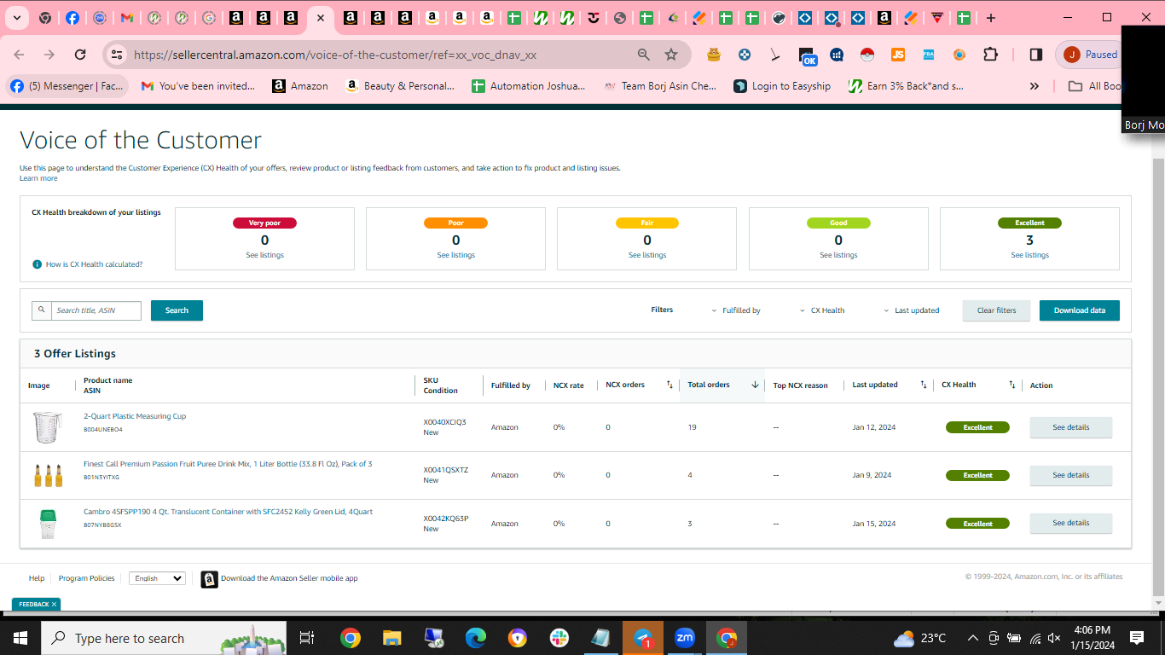Click the CX Health calculation info icon
Image resolution: width=1165 pixels, height=655 pixels.
coord(37,264)
